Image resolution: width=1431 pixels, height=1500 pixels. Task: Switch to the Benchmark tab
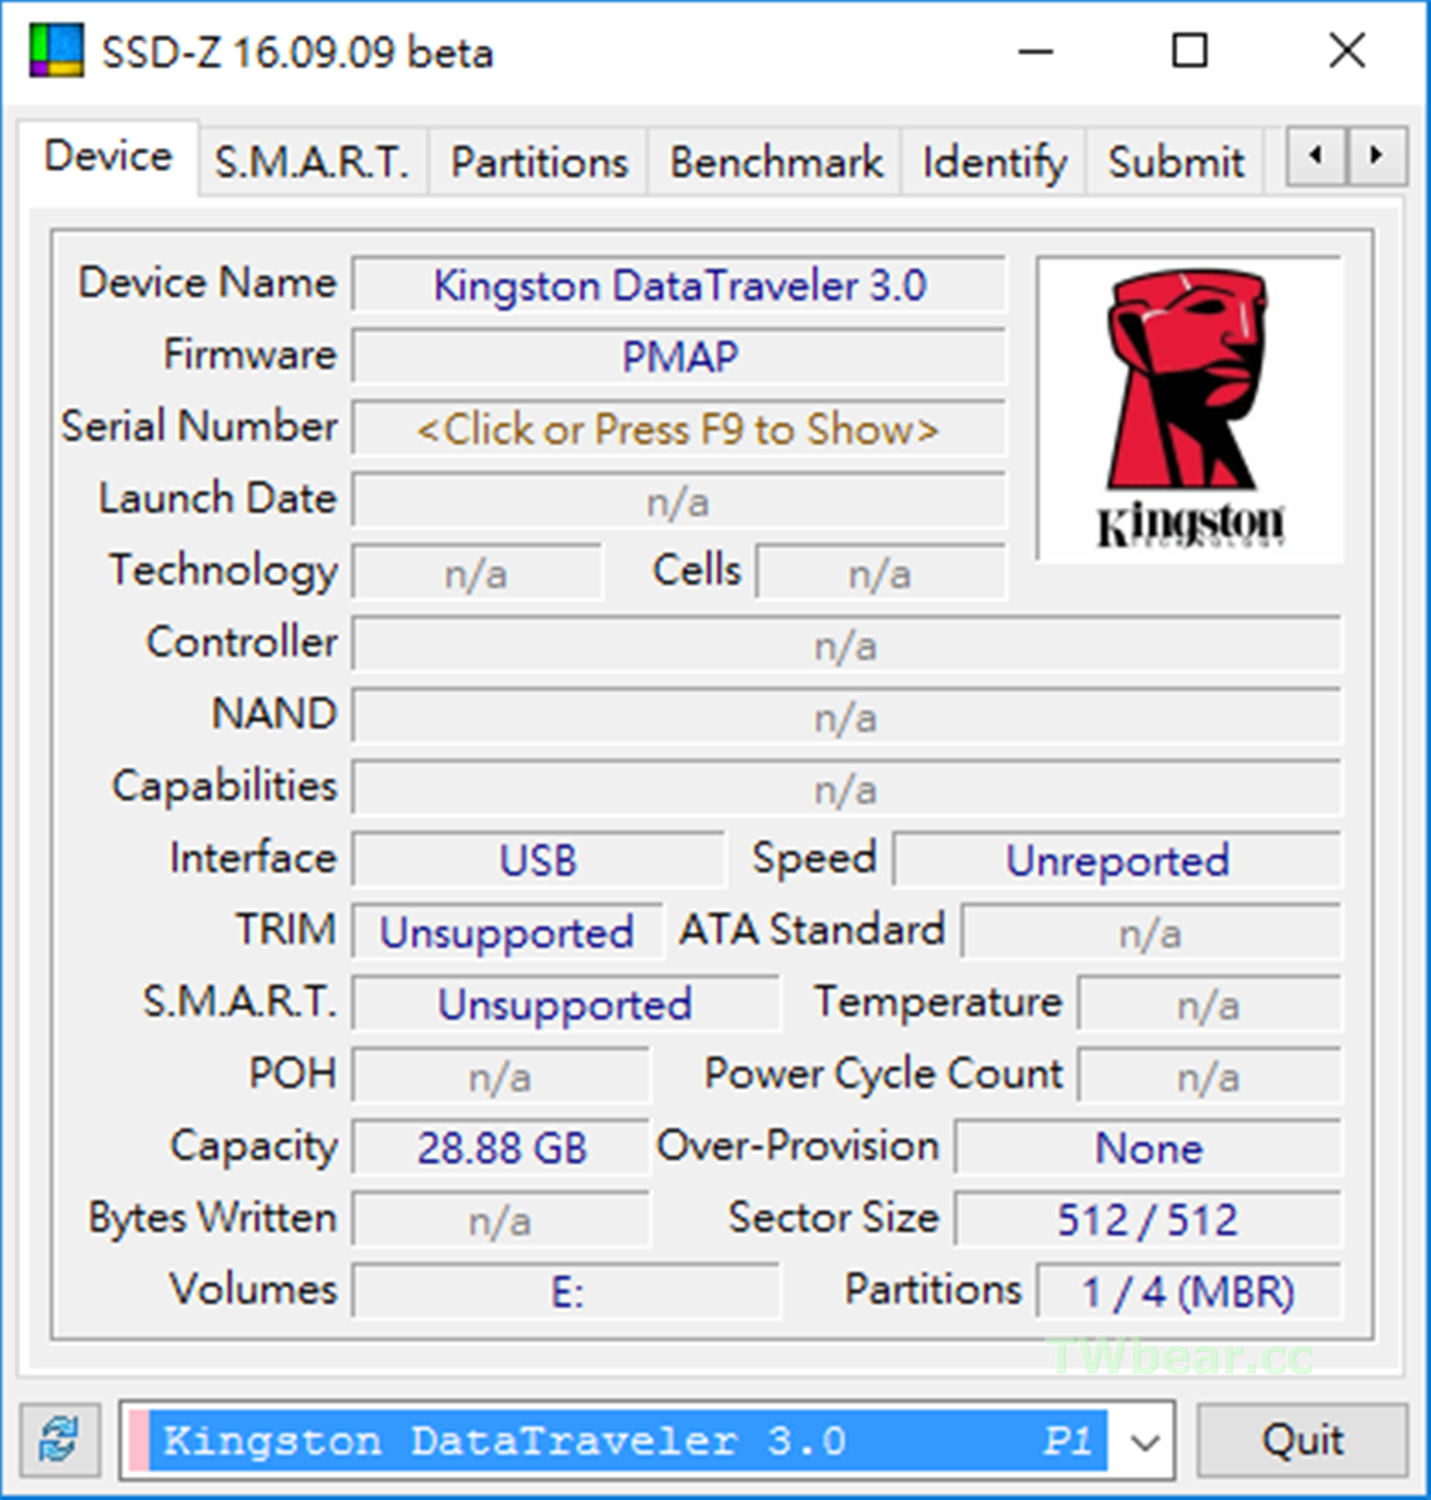click(x=776, y=162)
